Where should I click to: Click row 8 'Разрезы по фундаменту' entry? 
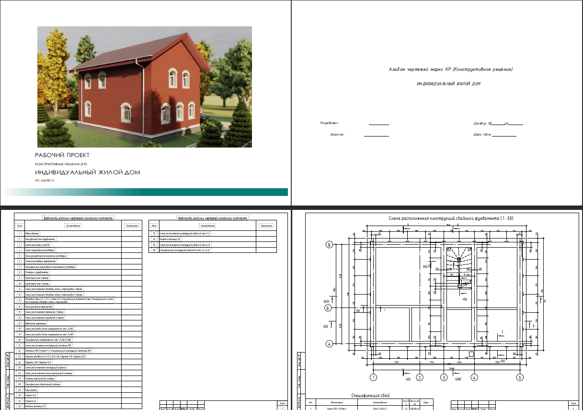(x=79, y=272)
